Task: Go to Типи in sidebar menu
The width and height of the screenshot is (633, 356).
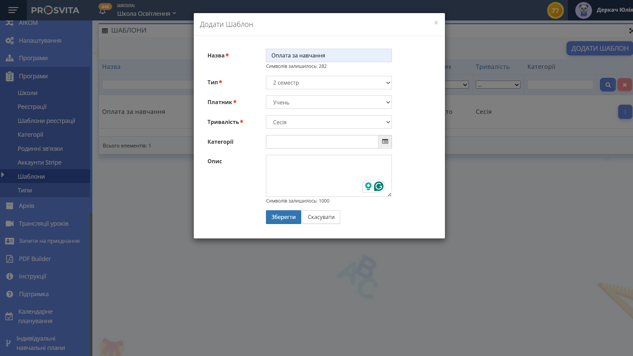Action: 25,190
